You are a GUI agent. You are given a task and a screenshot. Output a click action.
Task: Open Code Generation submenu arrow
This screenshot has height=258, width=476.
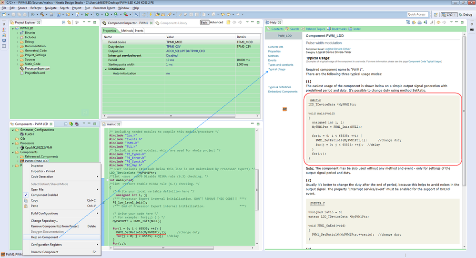pos(97,176)
